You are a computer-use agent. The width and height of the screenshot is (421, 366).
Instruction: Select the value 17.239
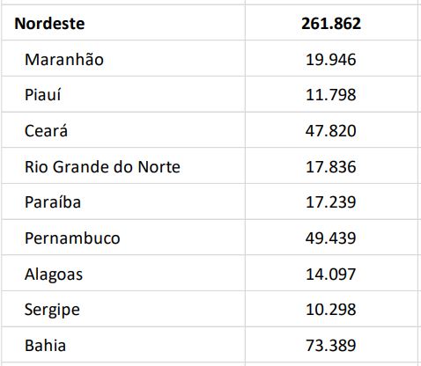(331, 201)
